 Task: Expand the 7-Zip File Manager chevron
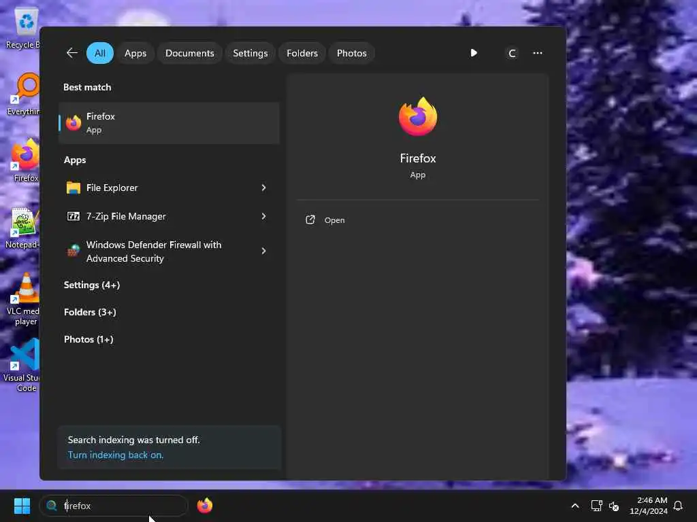263,216
